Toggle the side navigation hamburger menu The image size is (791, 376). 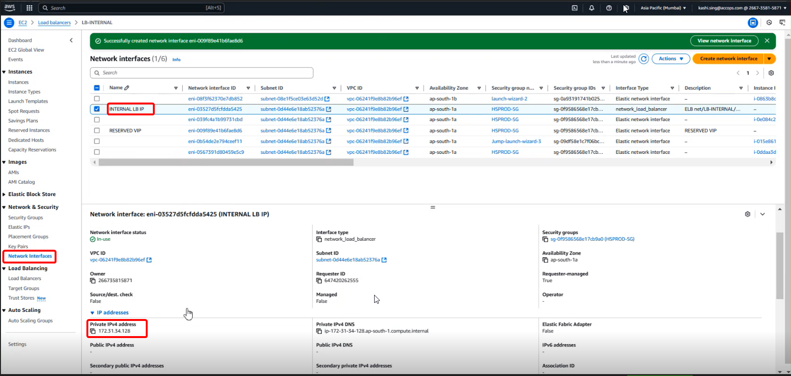coord(9,22)
